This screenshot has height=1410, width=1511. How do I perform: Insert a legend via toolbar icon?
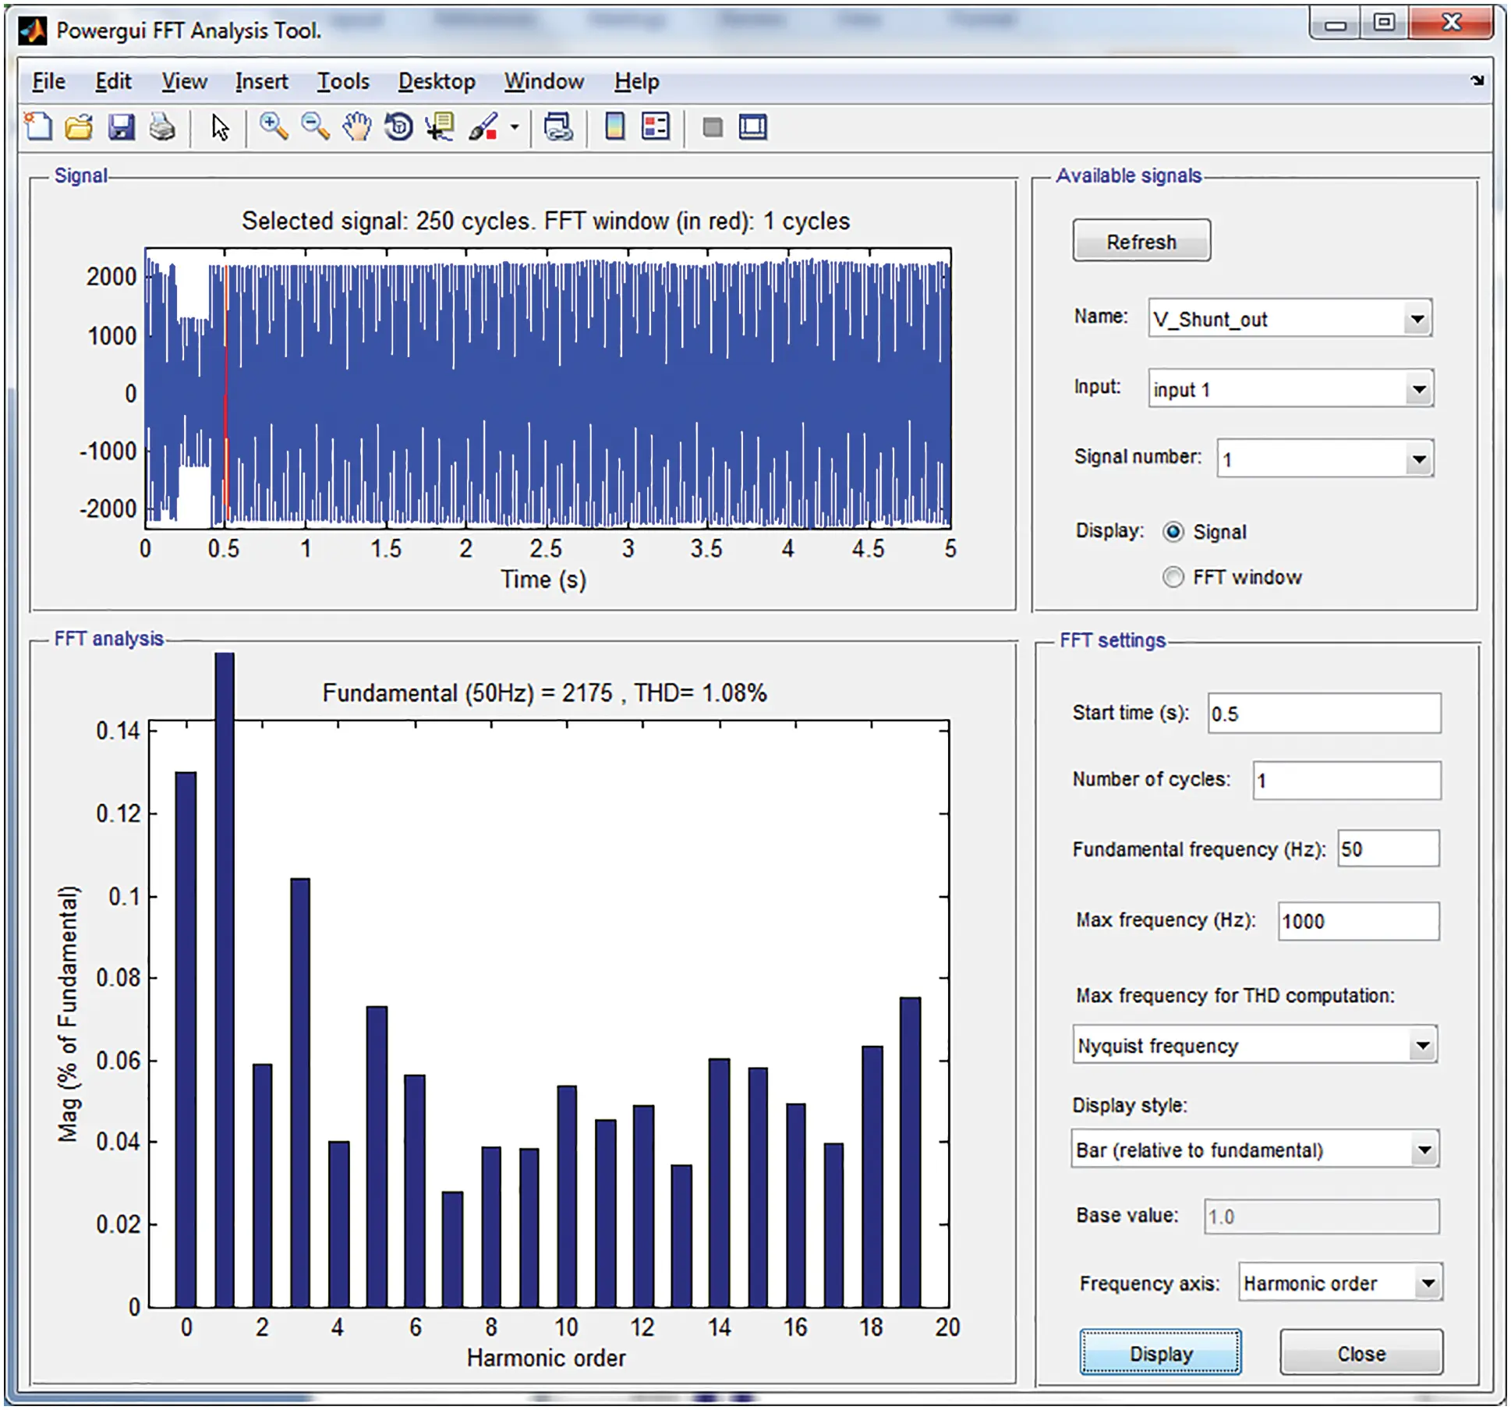pyautogui.click(x=656, y=126)
